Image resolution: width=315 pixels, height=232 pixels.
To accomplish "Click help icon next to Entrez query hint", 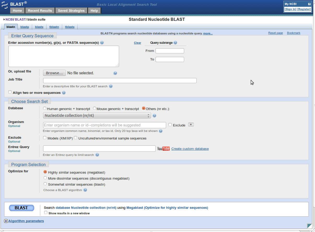I will (x=97, y=155).
